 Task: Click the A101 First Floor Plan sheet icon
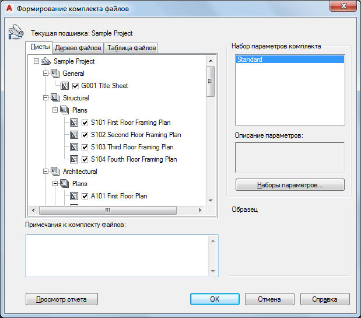click(74, 196)
